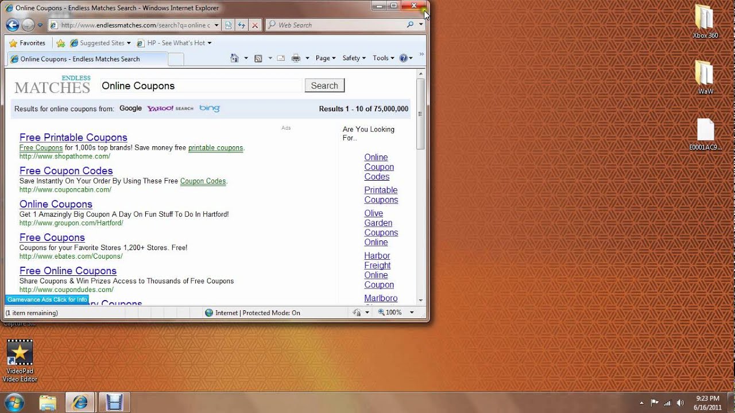
Task: Open the Free Coupons ebates result
Action: (52, 237)
